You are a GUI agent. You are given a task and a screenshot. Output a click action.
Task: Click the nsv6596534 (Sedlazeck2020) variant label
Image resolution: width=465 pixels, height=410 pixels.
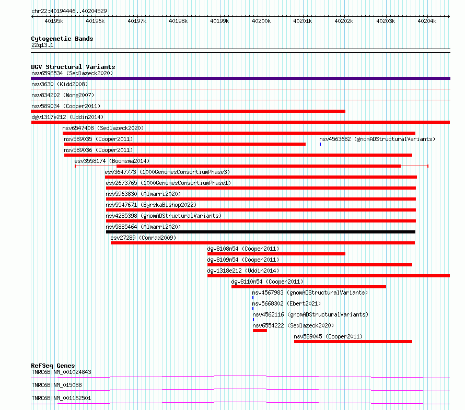72,73
